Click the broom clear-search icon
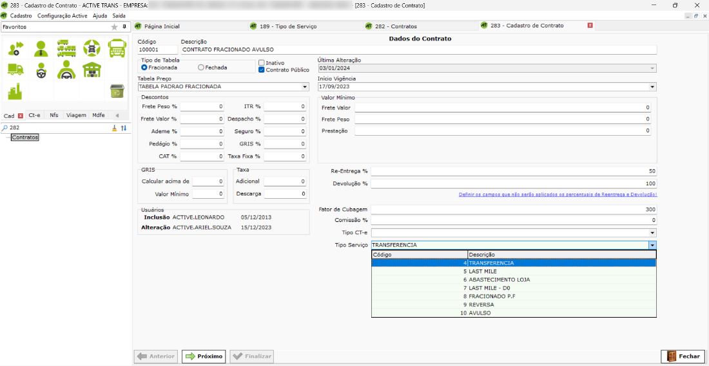 coord(115,128)
